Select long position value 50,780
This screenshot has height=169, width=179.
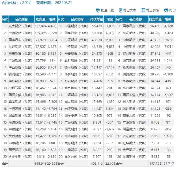97,33
